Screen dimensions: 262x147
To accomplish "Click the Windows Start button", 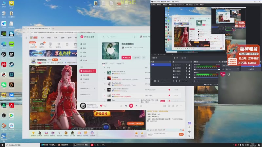I will point(2,145).
